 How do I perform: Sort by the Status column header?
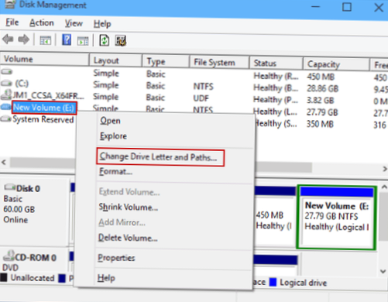coord(276,63)
